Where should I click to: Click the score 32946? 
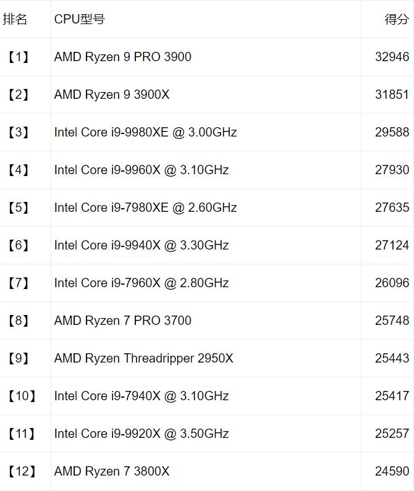point(392,57)
